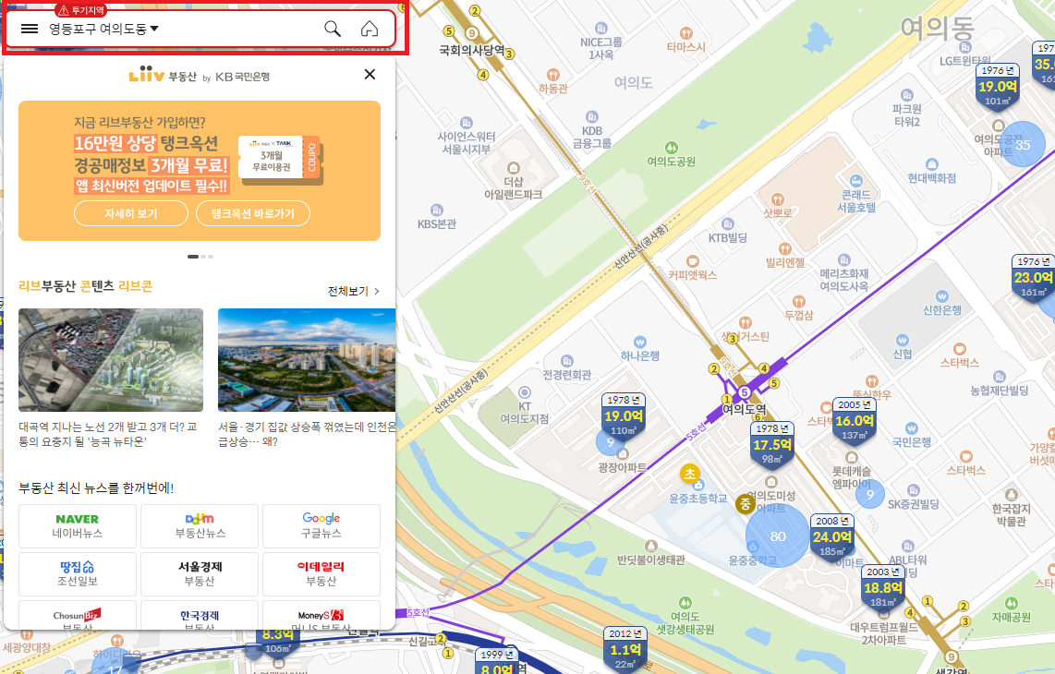Viewport: 1055px width, 674px height.
Task: Click cluster circle 9 near 롯데캐슬엠파이어
Action: pos(870,494)
